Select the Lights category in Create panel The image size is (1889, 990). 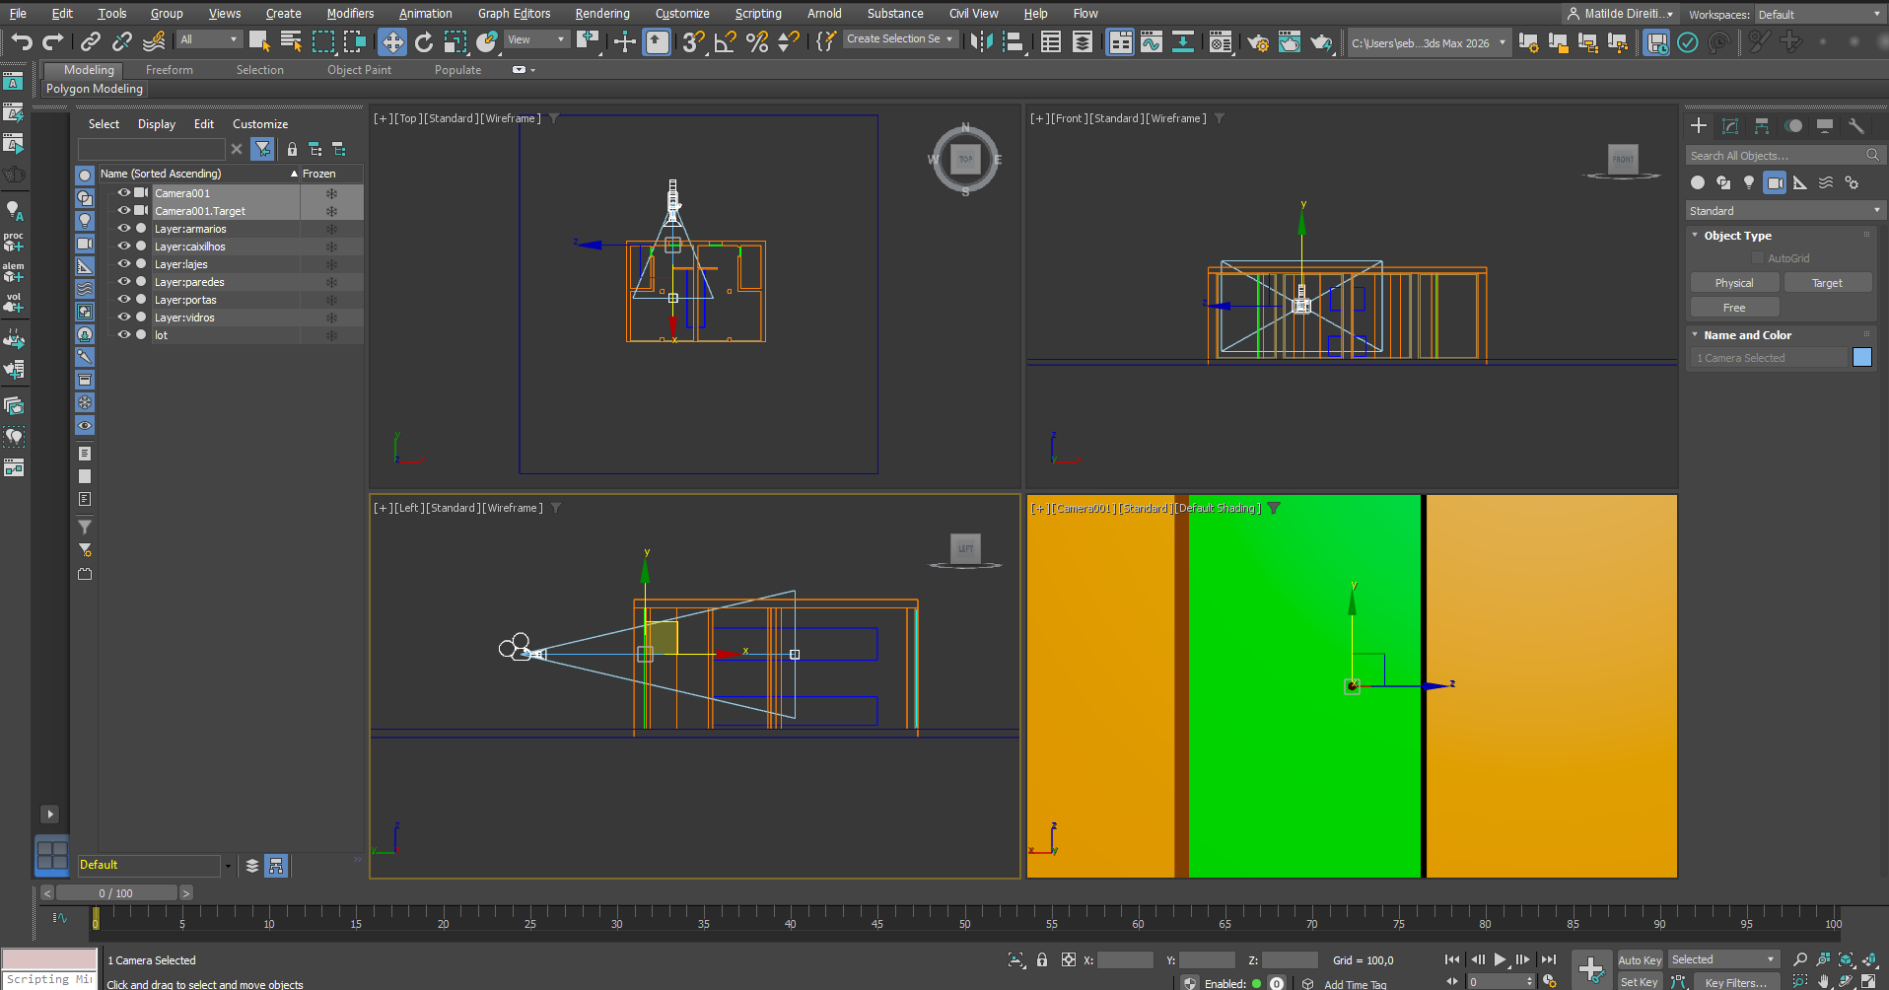click(1749, 182)
